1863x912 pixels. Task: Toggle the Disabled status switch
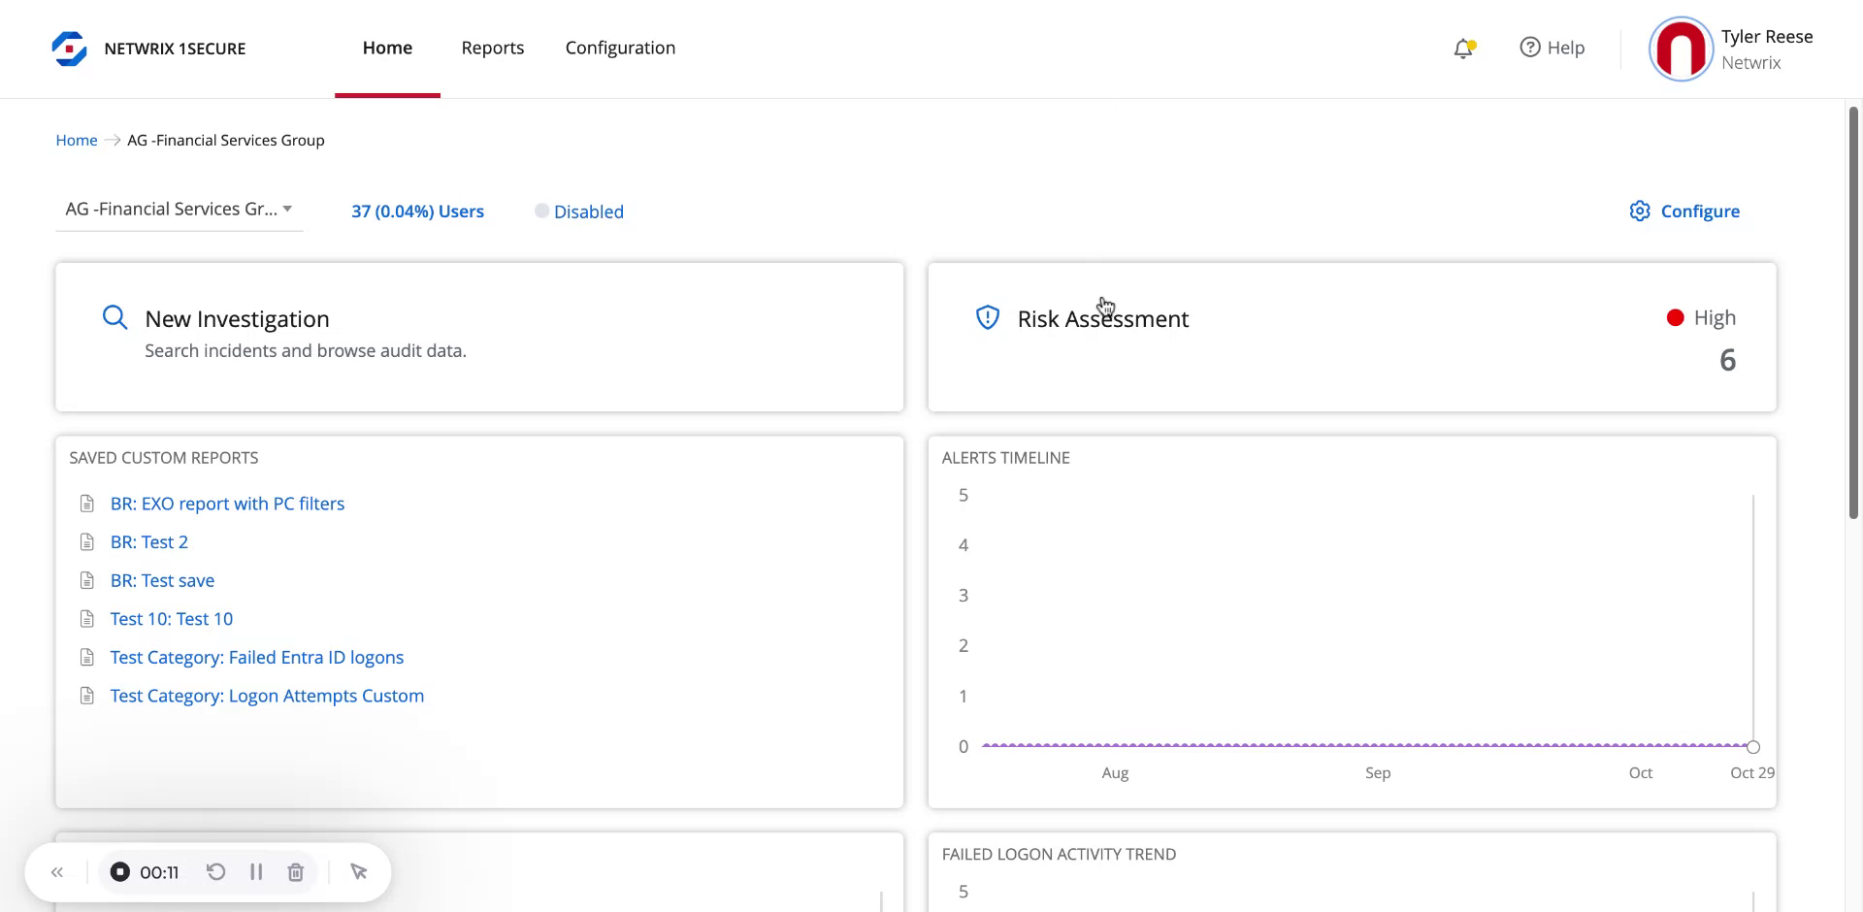point(541,212)
